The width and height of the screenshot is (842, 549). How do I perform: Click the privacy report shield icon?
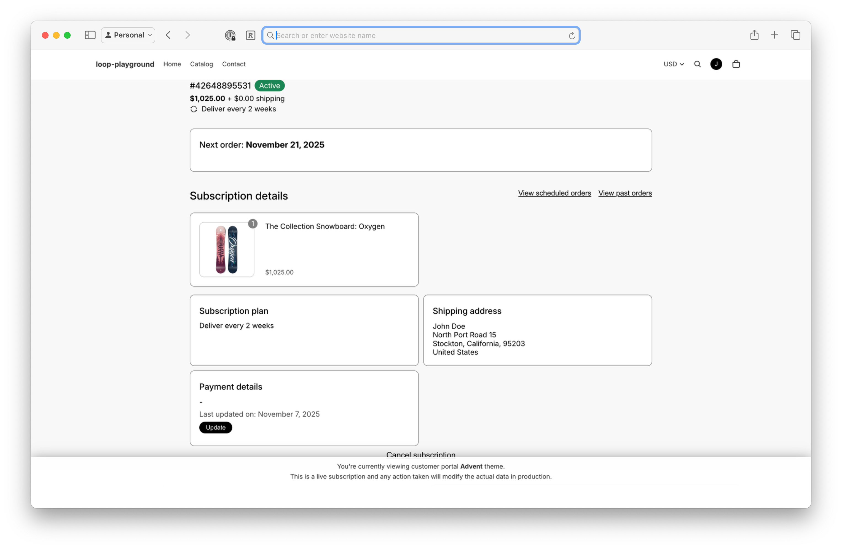point(230,35)
